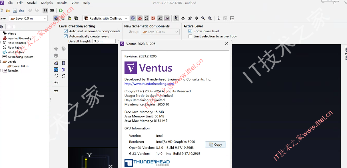Select the left flow path drawing tool
The image size is (347, 168).
(56, 76)
